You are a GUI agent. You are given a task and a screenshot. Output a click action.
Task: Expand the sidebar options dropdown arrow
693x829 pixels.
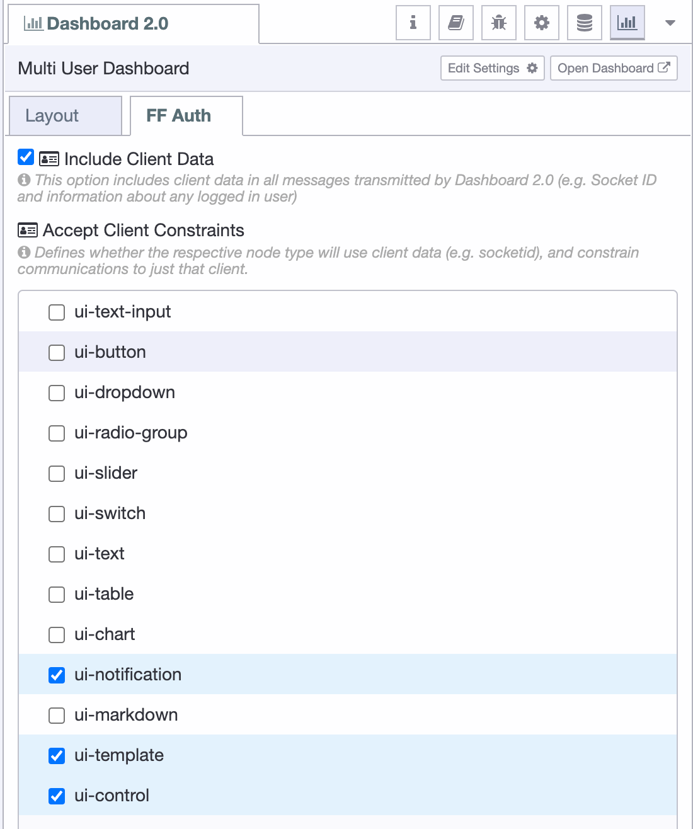[670, 22]
